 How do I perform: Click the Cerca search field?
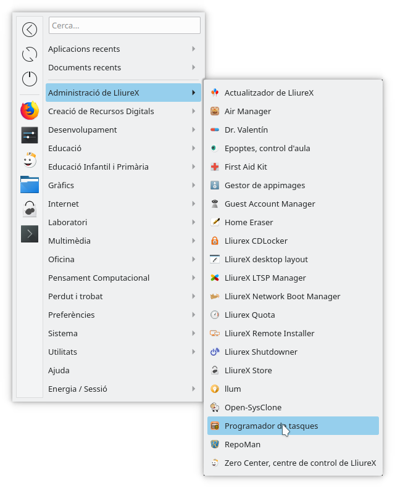125,25
